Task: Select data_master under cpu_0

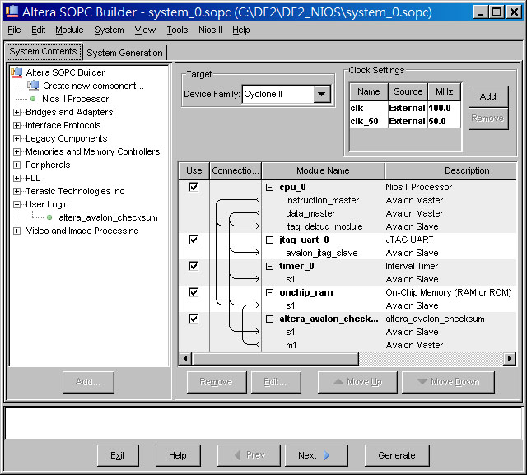Action: click(x=310, y=213)
